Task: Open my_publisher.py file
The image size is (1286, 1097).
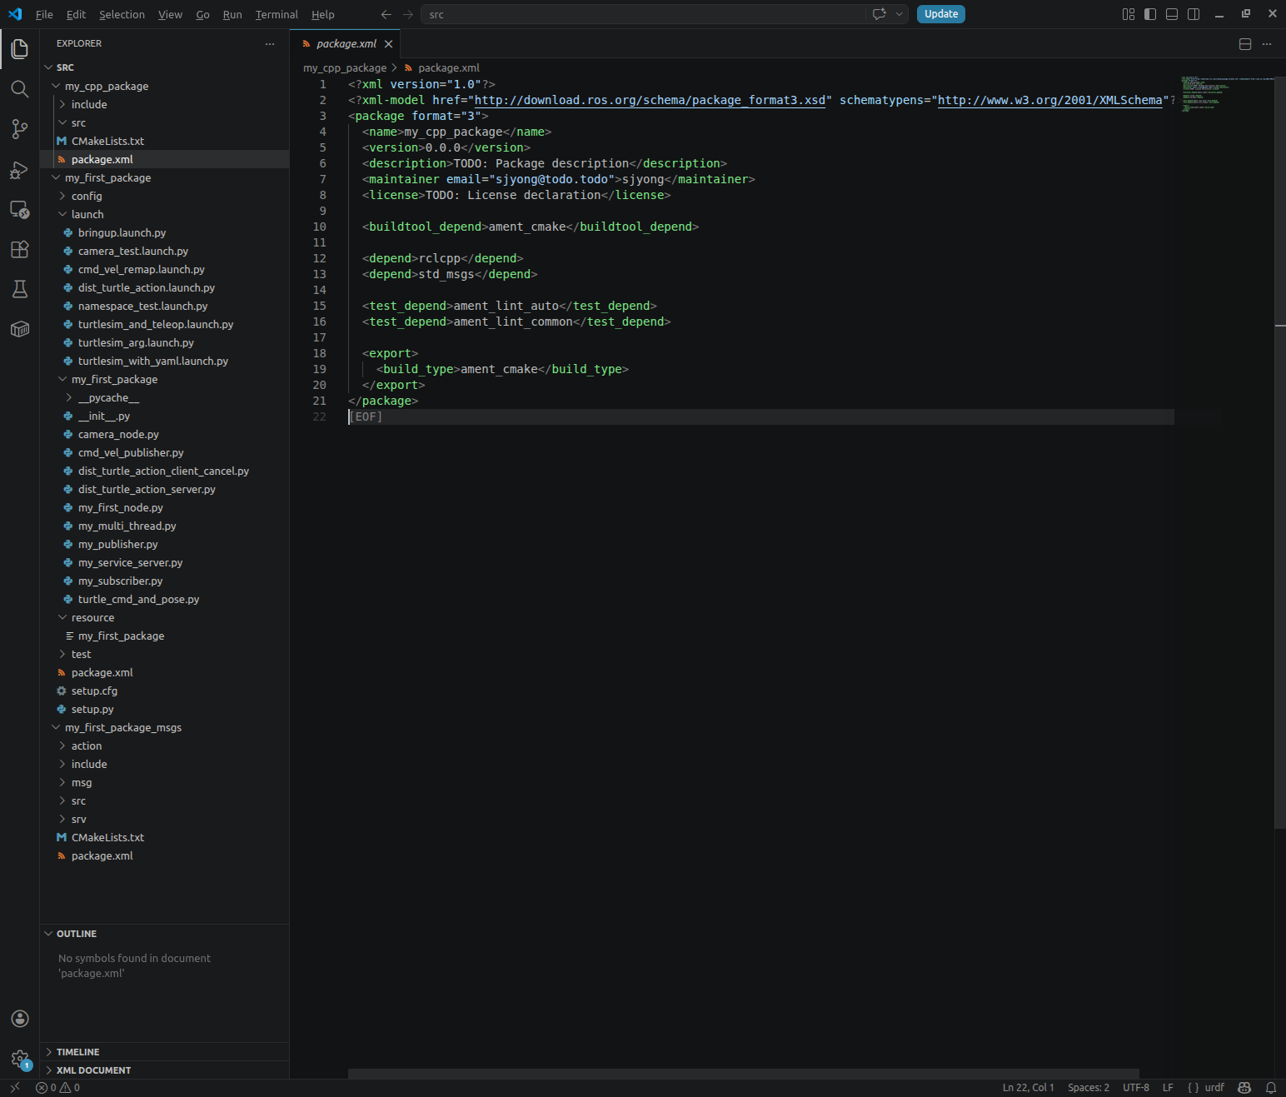Action: pos(164,544)
